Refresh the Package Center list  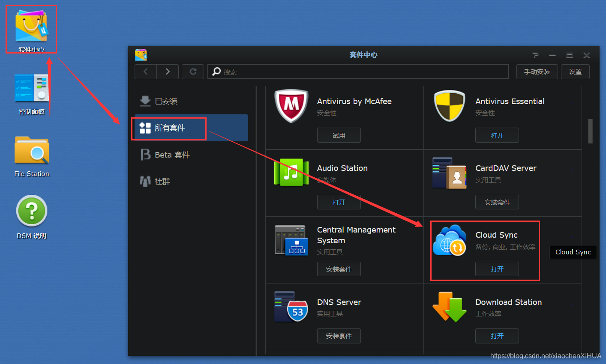click(193, 72)
